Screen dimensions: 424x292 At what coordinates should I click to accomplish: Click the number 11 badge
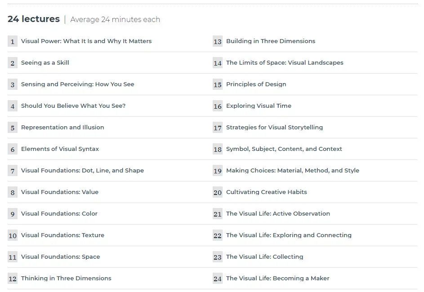click(13, 257)
